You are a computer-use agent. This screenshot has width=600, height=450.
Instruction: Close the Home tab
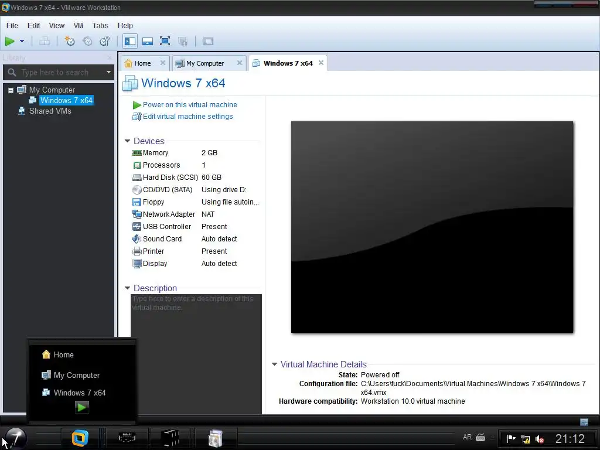(x=163, y=63)
